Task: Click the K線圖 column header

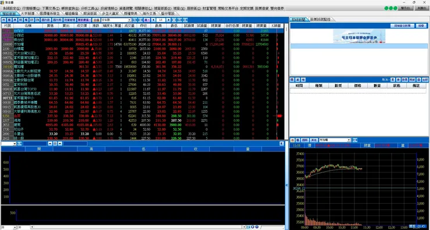Action: [277, 25]
